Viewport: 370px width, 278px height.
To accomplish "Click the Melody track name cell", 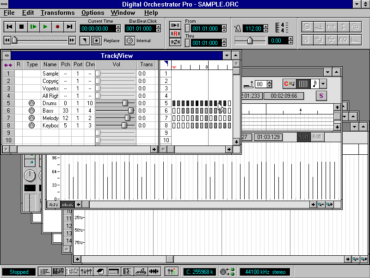I will point(50,118).
